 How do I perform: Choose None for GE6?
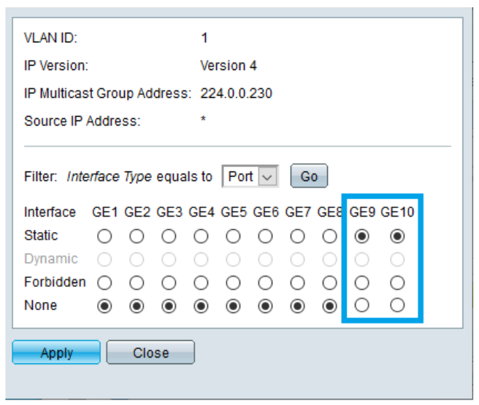[265, 306]
